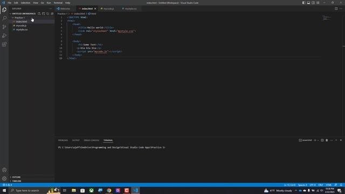Open terminal panel ellipsis menu

pyautogui.click(x=332, y=140)
